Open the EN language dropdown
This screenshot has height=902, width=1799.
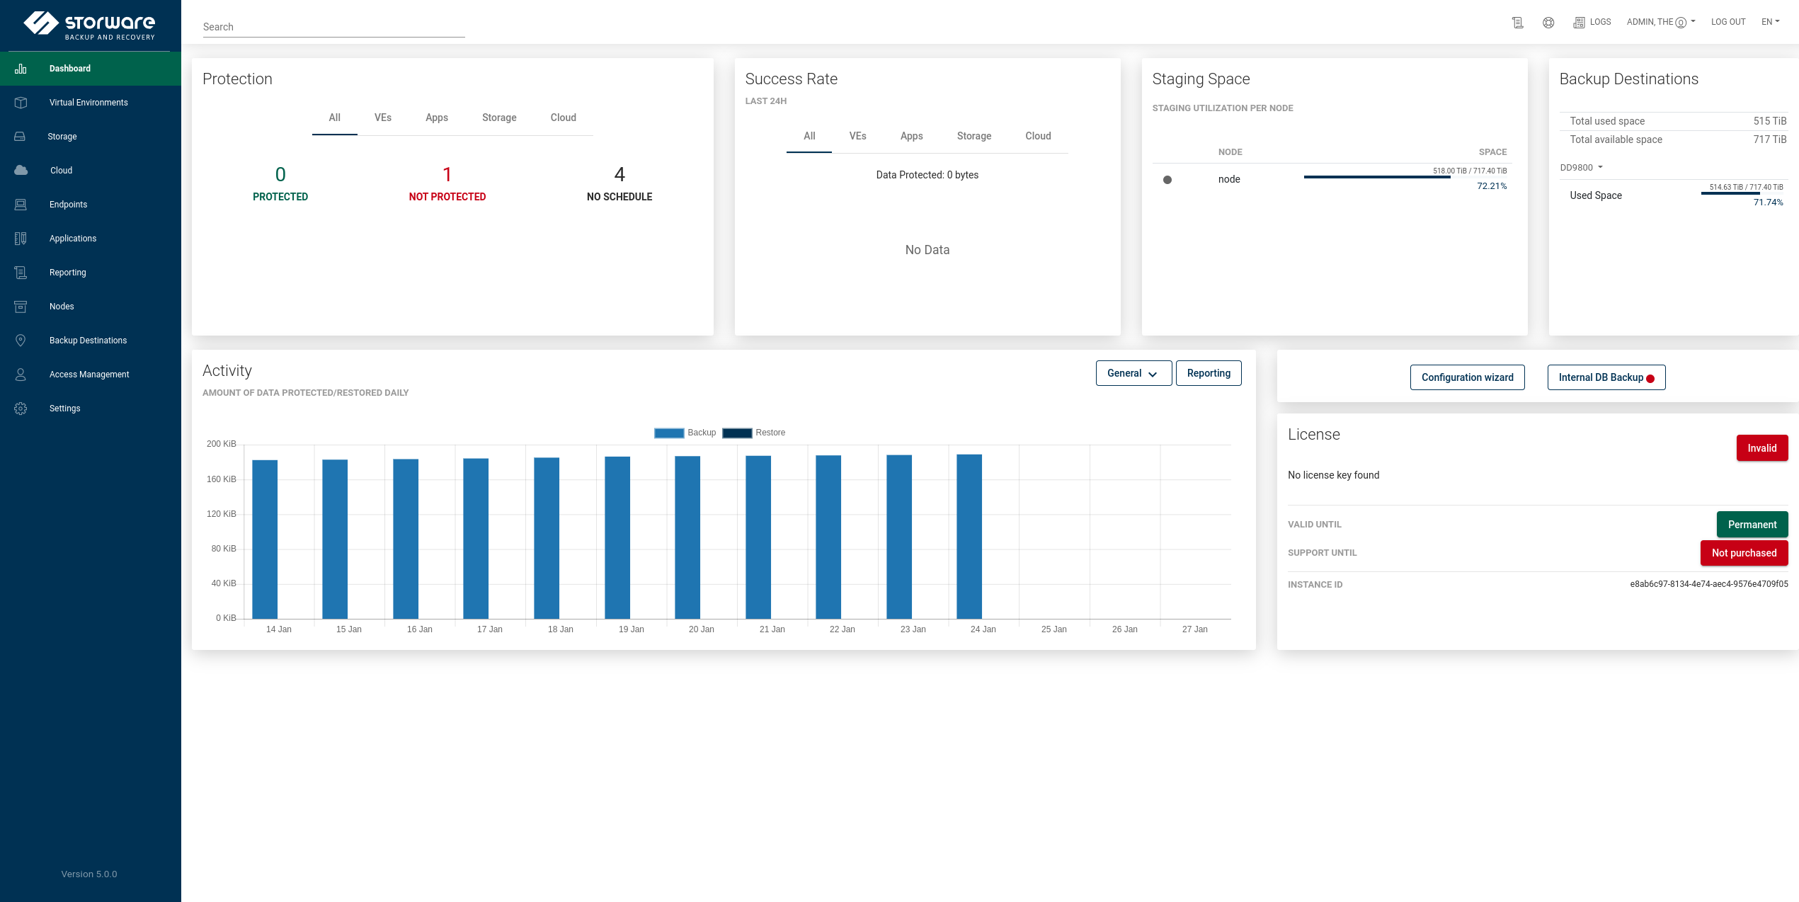click(1770, 22)
